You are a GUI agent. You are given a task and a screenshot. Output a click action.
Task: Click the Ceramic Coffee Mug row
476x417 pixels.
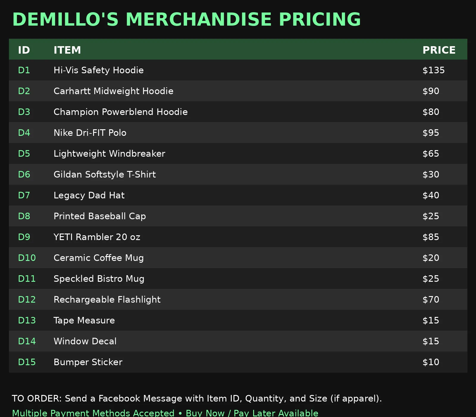238,258
